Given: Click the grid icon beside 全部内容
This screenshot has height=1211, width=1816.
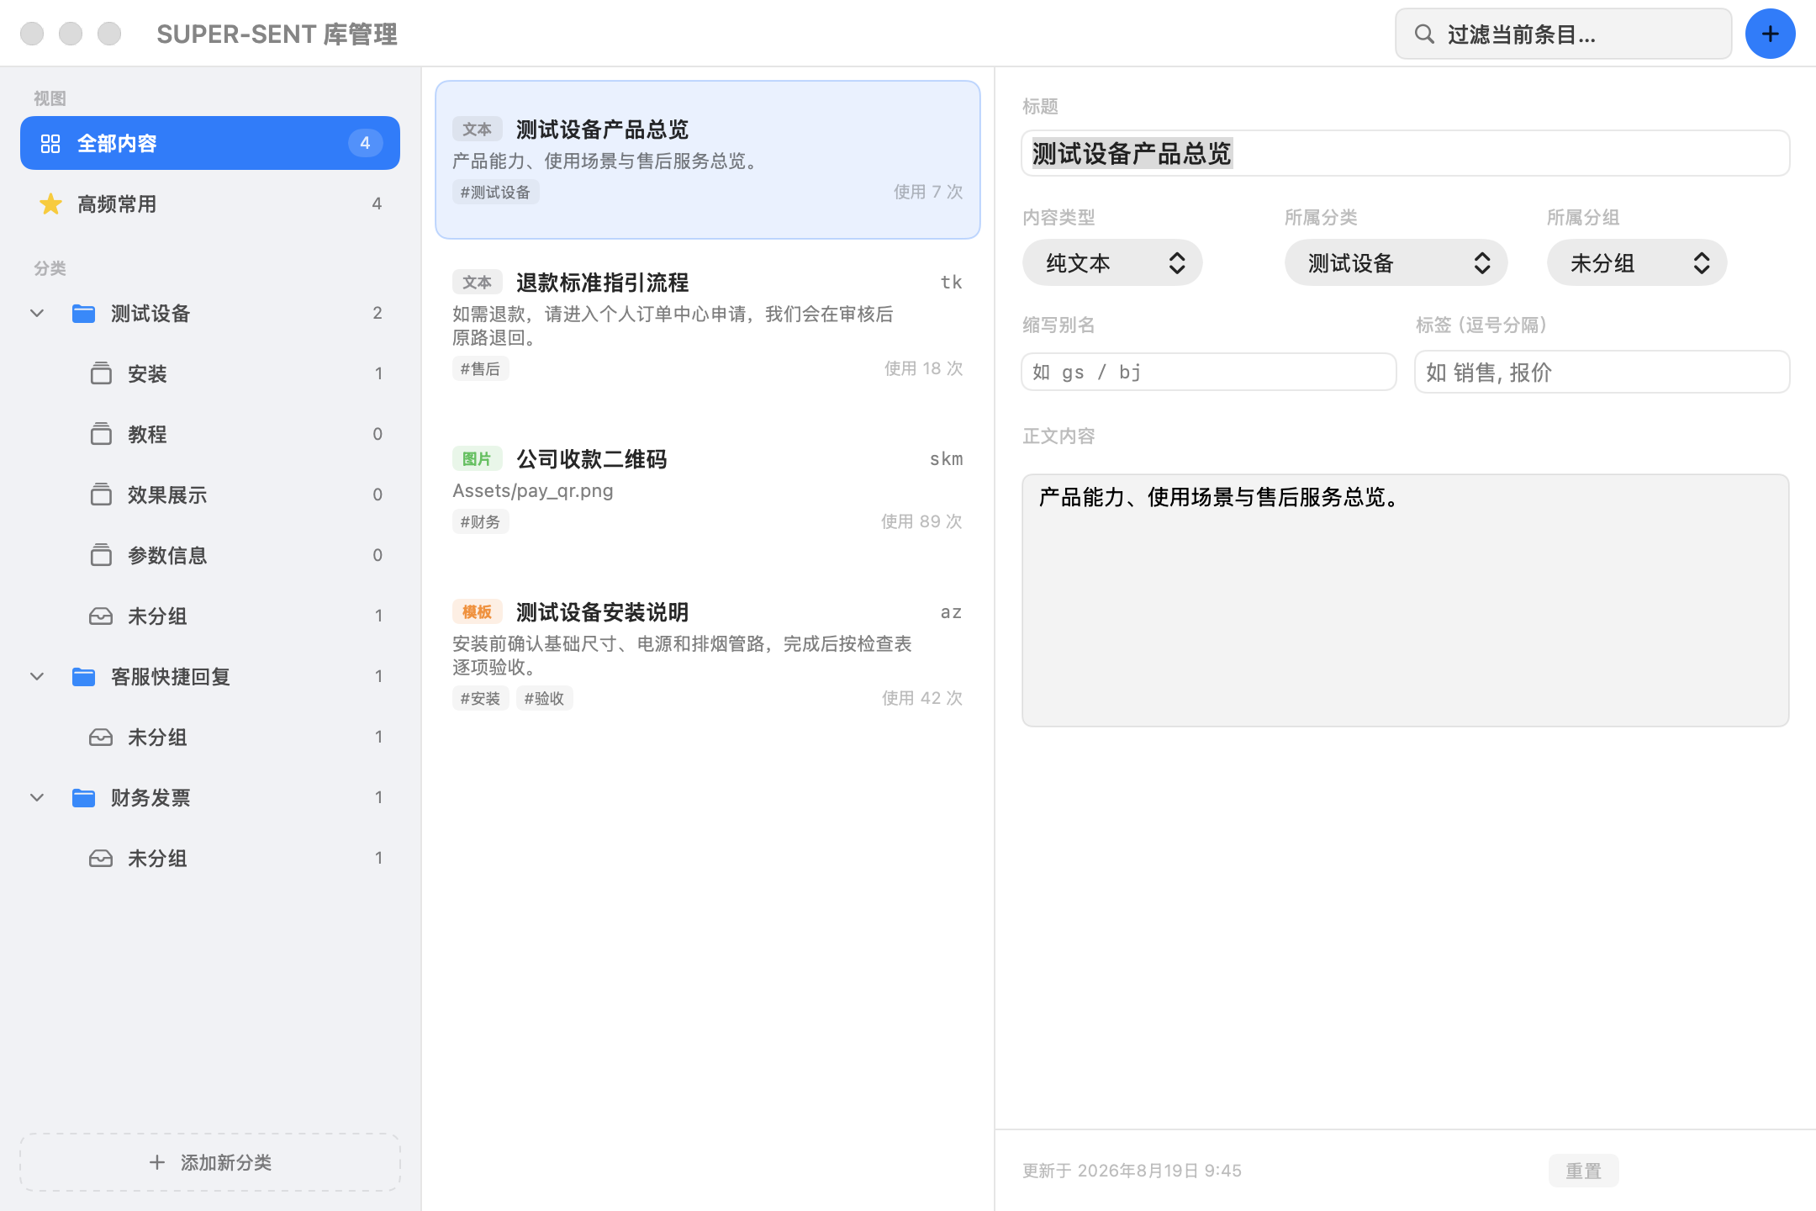Looking at the screenshot, I should (x=50, y=144).
